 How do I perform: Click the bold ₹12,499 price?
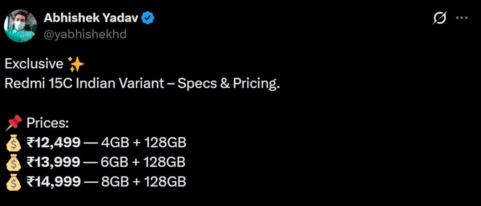[53, 143]
